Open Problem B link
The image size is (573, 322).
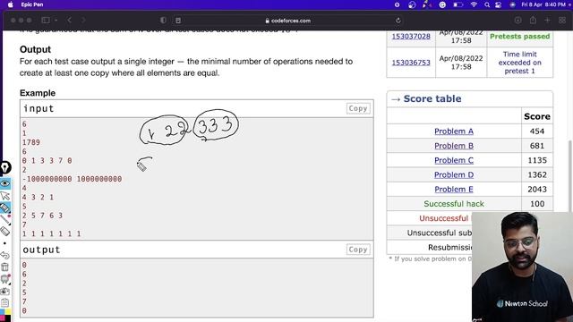(x=454, y=146)
